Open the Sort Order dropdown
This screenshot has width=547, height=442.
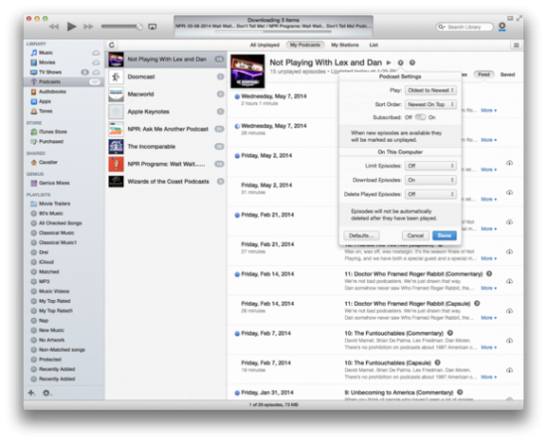click(x=431, y=104)
